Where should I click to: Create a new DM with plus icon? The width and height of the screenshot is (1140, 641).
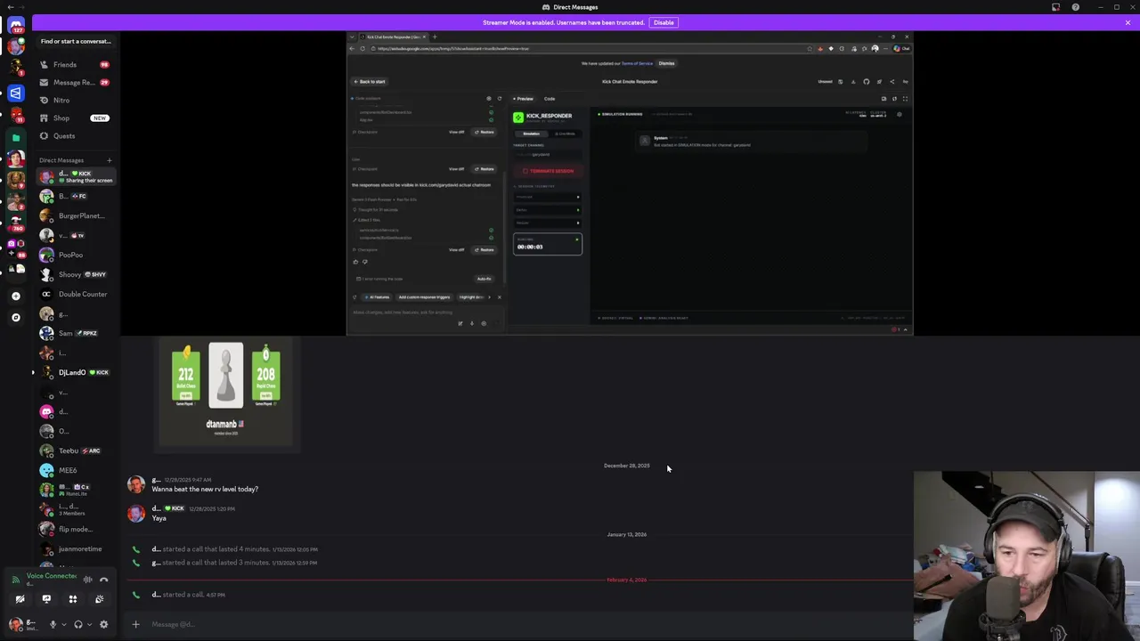coord(110,160)
